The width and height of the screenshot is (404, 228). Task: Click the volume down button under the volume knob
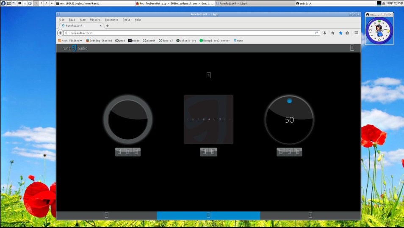click(281, 152)
